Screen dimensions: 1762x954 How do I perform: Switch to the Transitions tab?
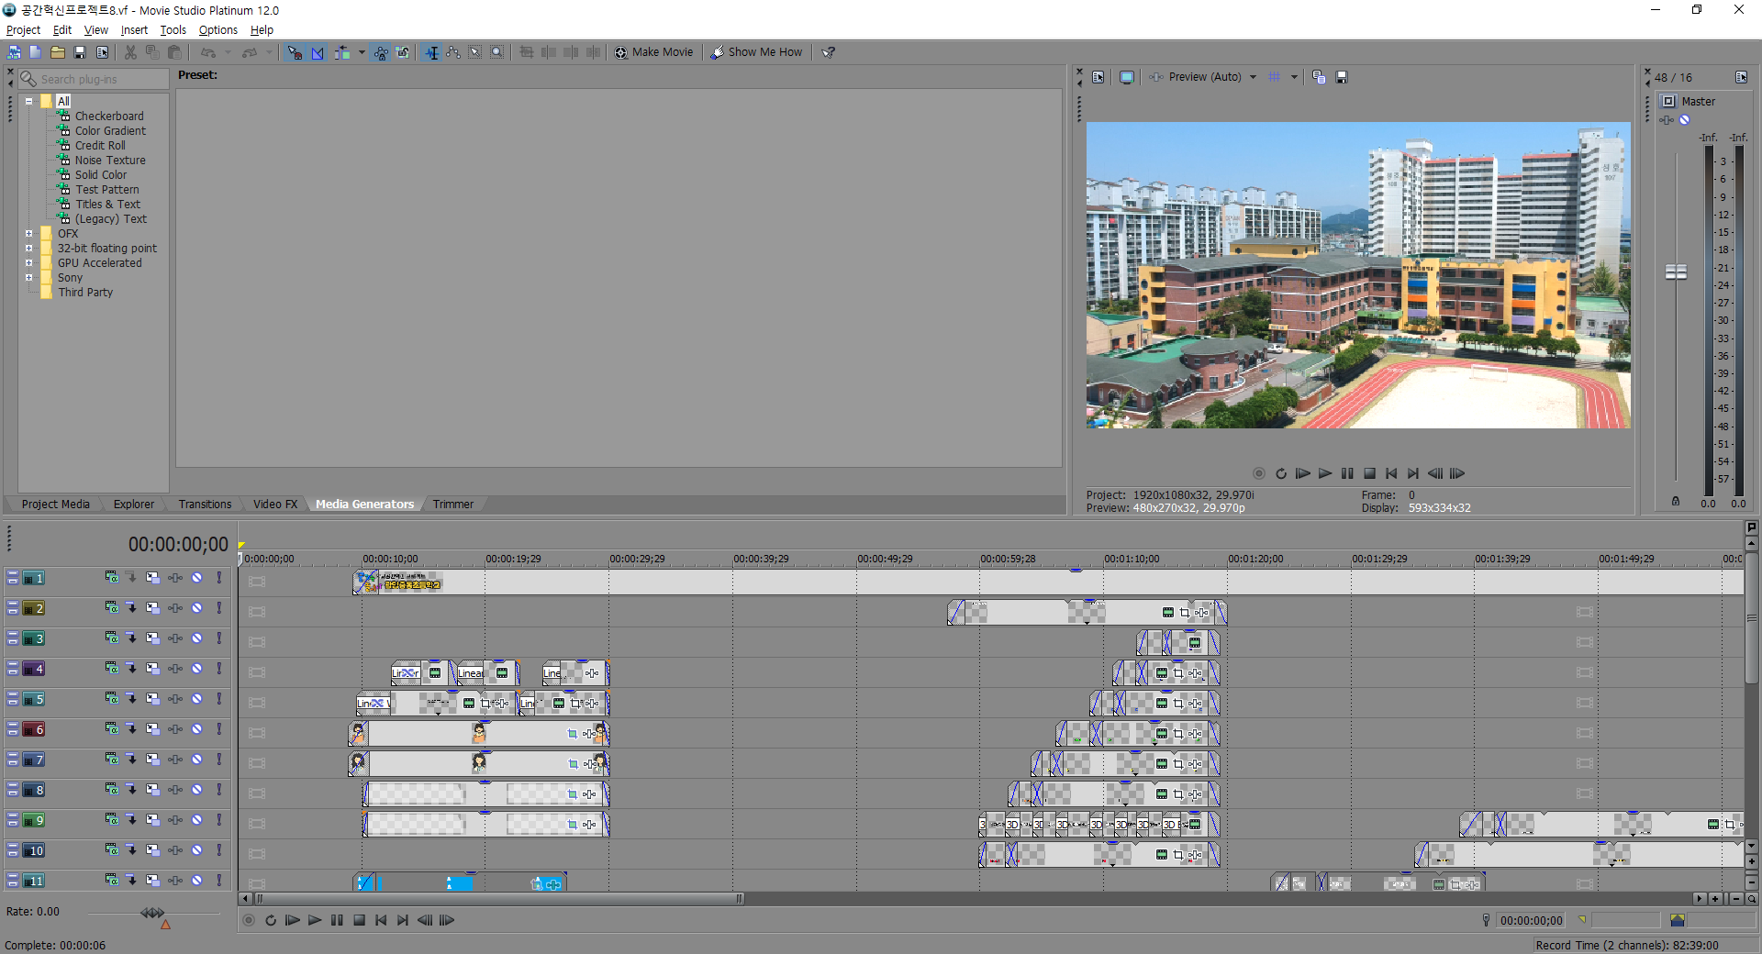[x=205, y=505]
